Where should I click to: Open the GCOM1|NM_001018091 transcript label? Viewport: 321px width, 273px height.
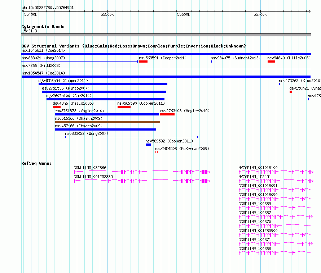tap(258, 186)
